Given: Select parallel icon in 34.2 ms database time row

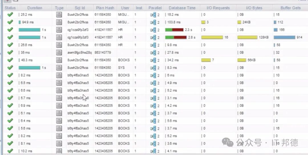Looking at the screenshot, I should pyautogui.click(x=153, y=60).
